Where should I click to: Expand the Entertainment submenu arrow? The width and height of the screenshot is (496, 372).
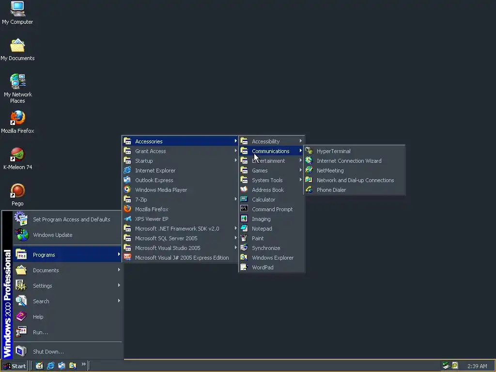(300, 160)
